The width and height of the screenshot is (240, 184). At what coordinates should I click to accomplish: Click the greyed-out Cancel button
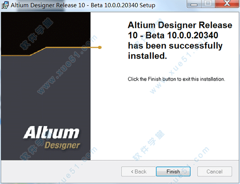214,172
